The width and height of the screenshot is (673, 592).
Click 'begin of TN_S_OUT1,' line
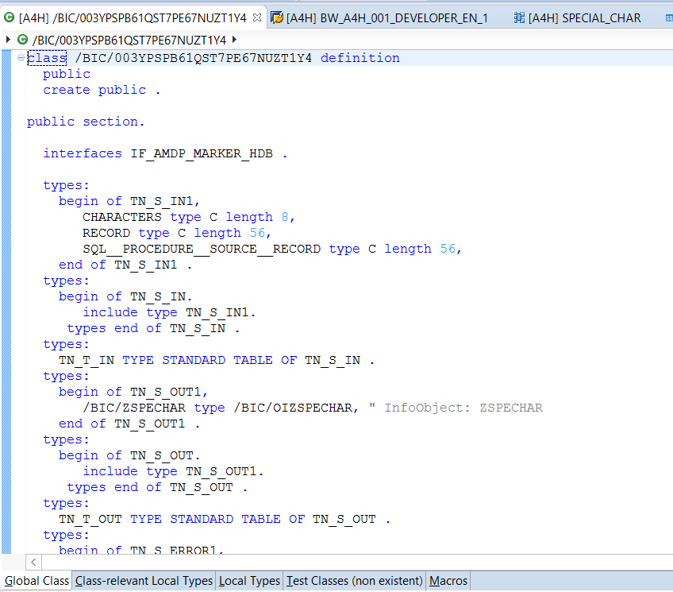(x=133, y=392)
